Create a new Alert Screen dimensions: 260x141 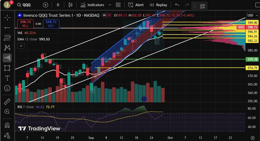click(136, 5)
